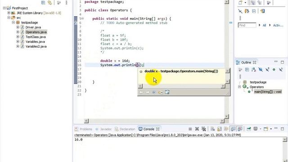Select the testpackage package in explorer
Viewport: 288px width, 162px height.
(x=29, y=22)
